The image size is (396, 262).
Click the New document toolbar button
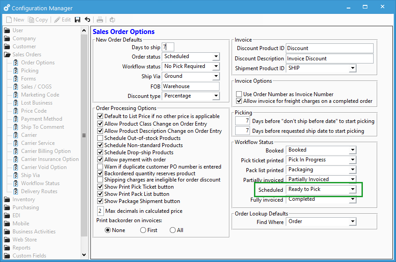pyautogui.click(x=15, y=20)
